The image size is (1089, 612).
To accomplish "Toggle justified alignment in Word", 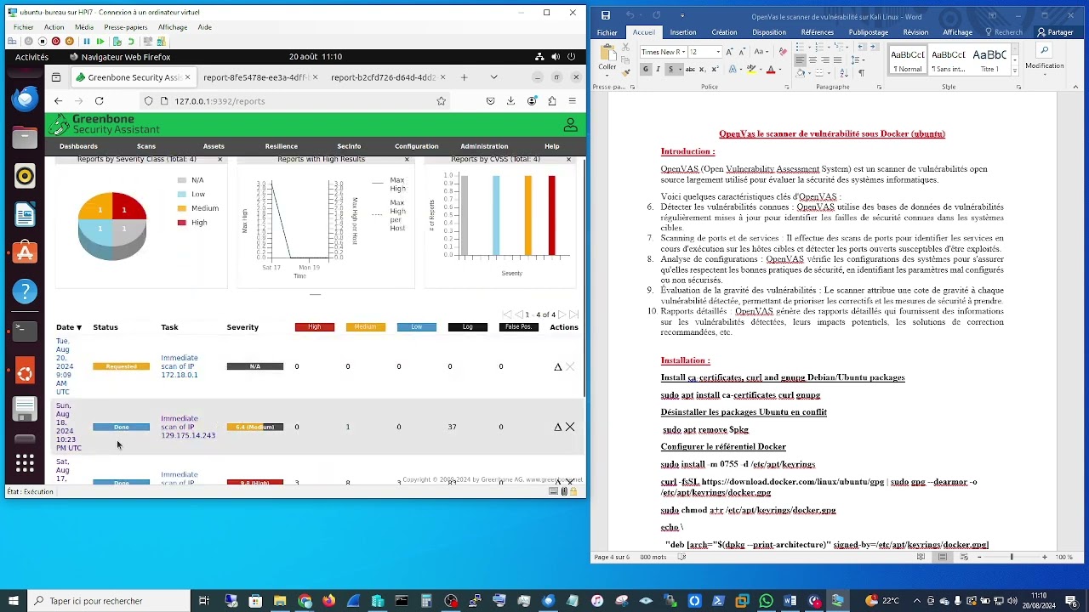I will coord(837,60).
